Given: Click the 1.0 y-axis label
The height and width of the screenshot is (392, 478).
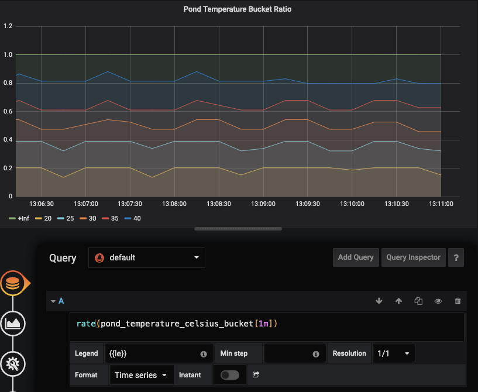Looking at the screenshot, I should click(8, 54).
